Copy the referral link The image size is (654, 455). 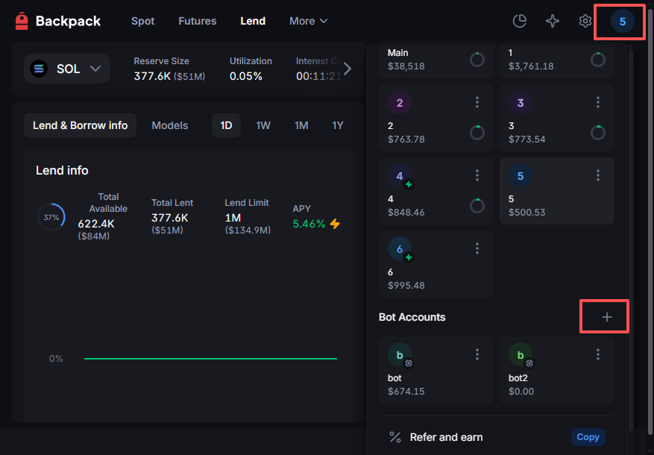pyautogui.click(x=588, y=437)
